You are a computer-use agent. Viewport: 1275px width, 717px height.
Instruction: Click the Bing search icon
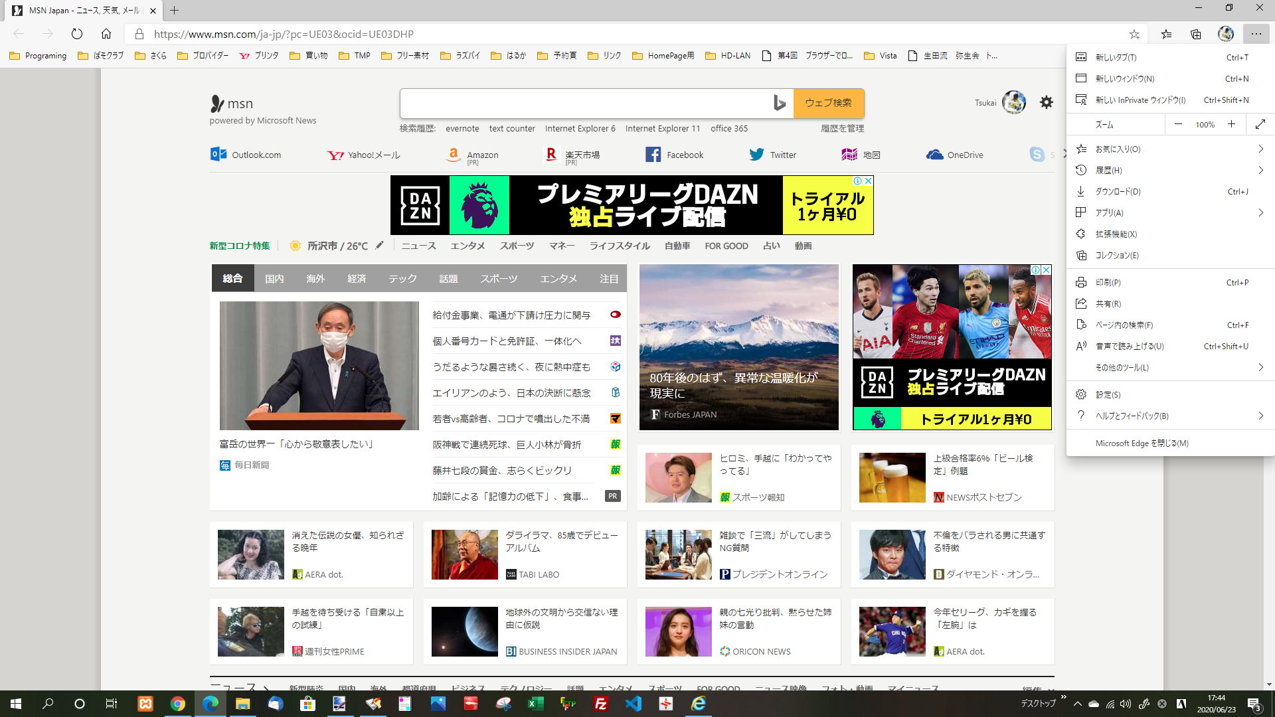pos(779,103)
